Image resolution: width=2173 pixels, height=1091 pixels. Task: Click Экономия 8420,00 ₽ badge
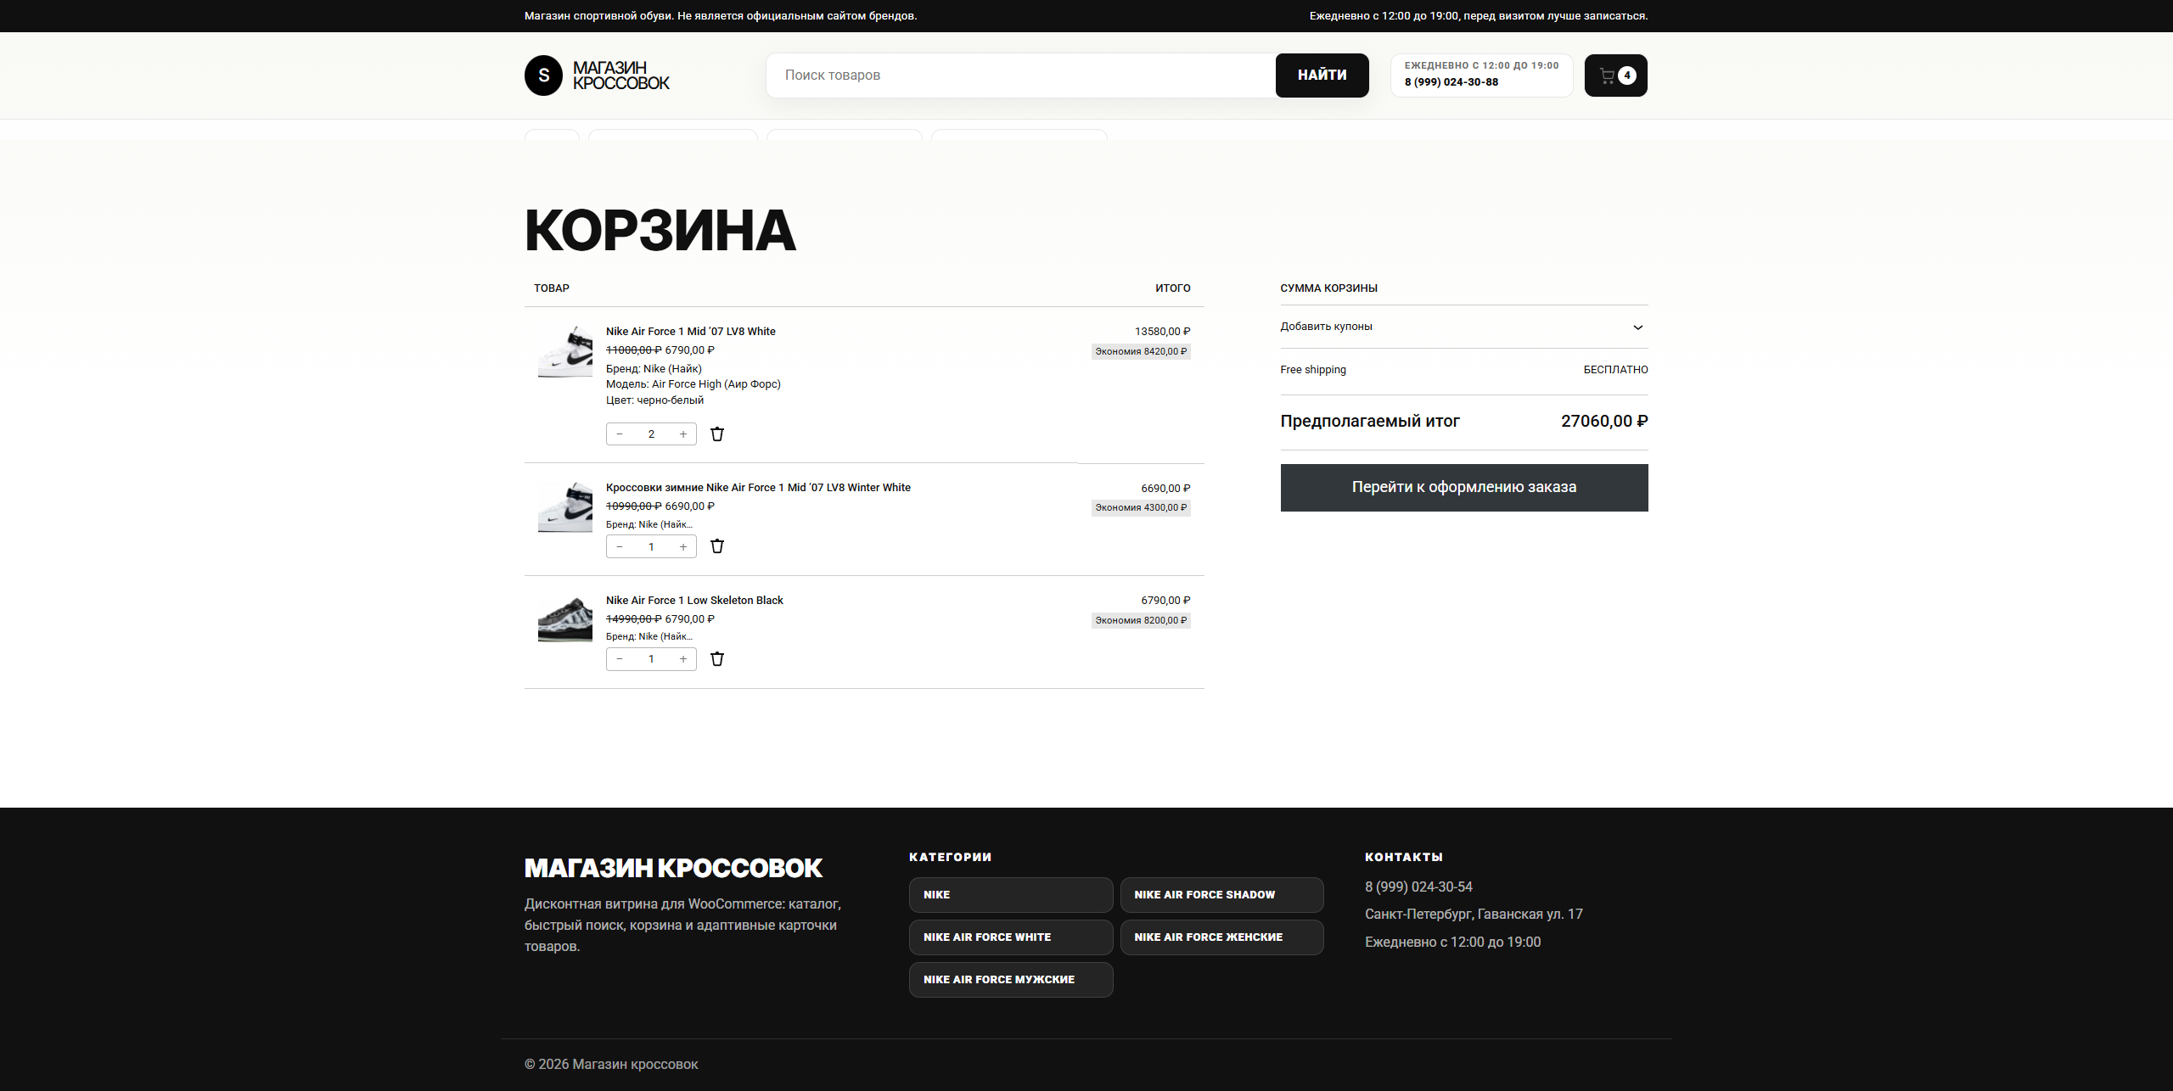[1141, 351]
